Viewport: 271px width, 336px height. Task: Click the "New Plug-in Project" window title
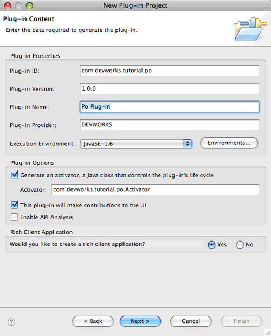pyautogui.click(x=135, y=5)
